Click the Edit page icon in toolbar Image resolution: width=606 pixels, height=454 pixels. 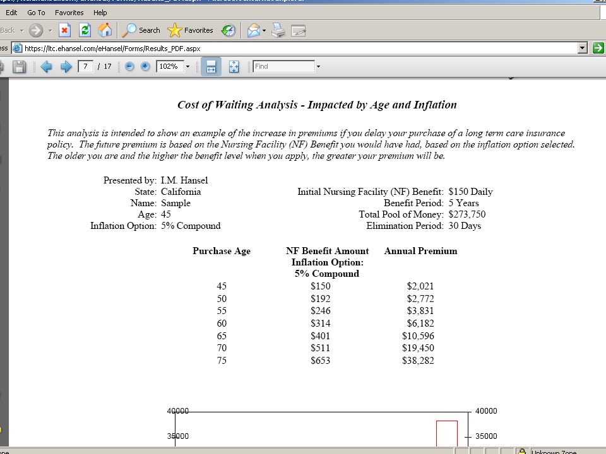[x=299, y=30]
